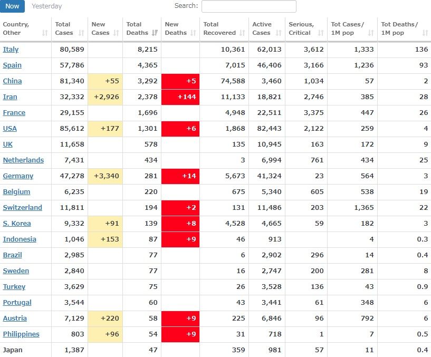This screenshot has height=357, width=431.
Task: Click Serious, Critical sort icon
Action: 321,33
